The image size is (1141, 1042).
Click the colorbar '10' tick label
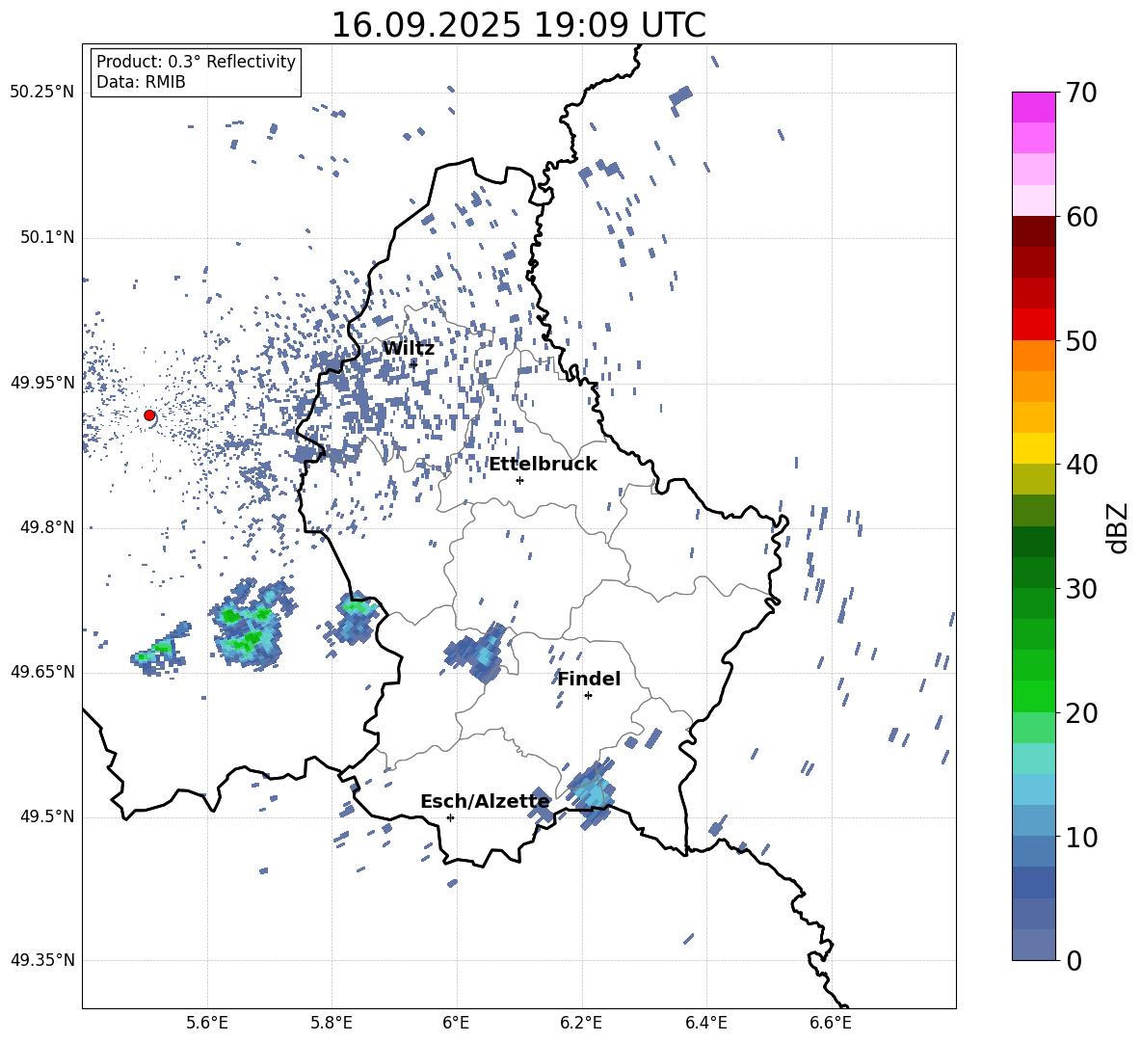click(x=1081, y=837)
